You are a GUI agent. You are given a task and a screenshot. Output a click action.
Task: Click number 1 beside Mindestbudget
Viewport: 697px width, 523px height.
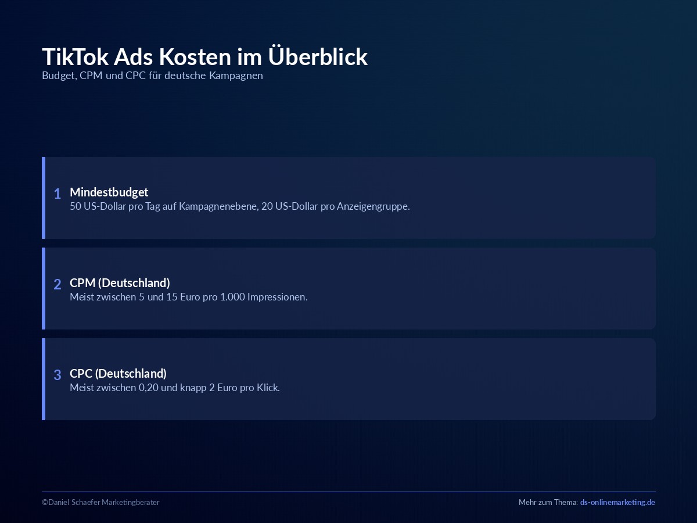tap(57, 194)
